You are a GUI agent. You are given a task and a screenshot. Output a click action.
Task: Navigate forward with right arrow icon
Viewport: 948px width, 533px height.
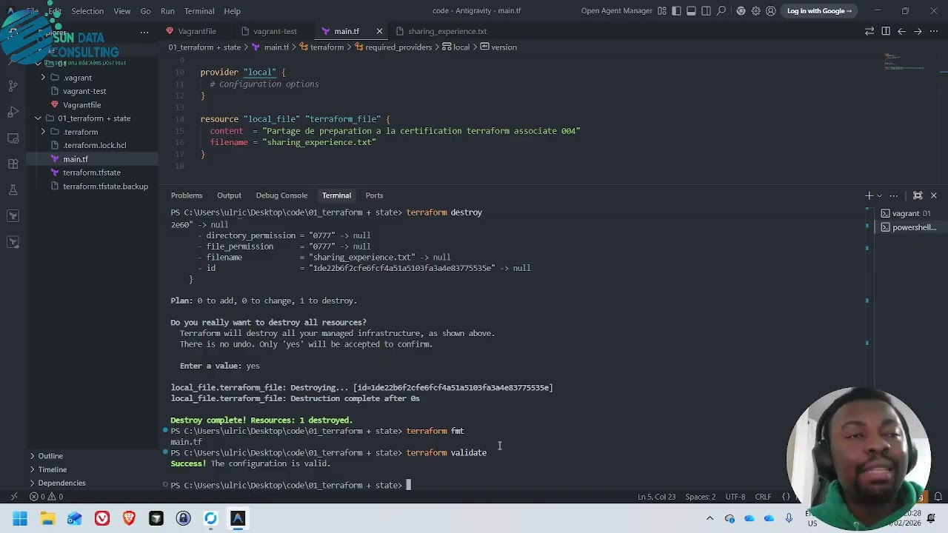click(x=918, y=31)
